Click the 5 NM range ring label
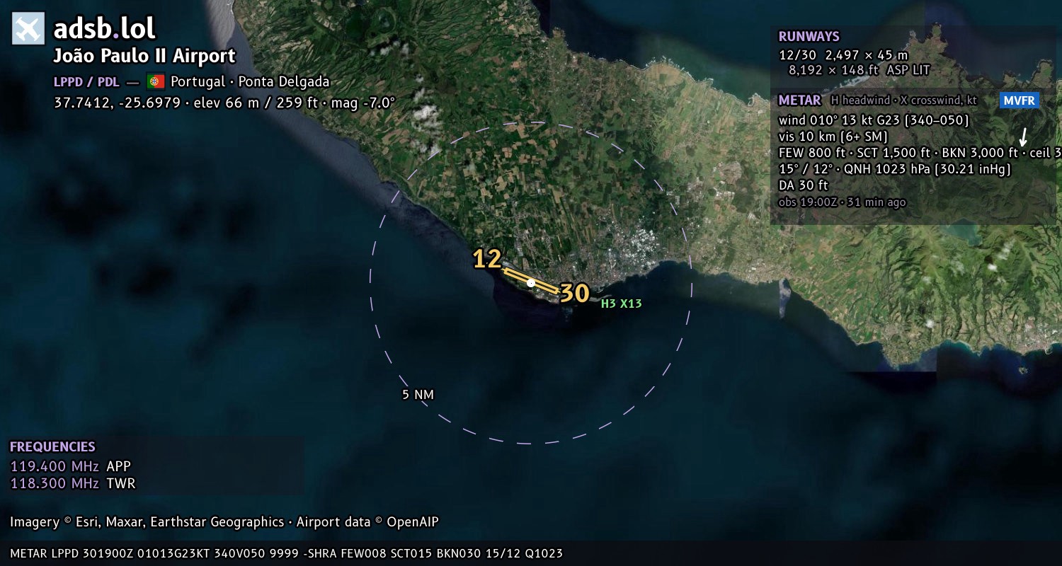This screenshot has width=1062, height=566. tap(418, 395)
